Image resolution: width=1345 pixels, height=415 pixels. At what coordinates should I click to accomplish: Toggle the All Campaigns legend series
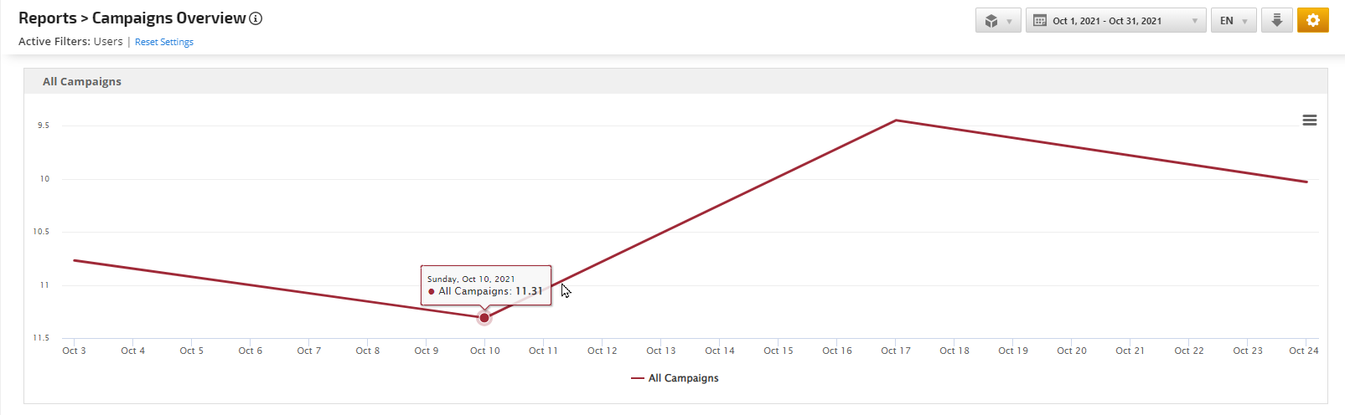(683, 378)
